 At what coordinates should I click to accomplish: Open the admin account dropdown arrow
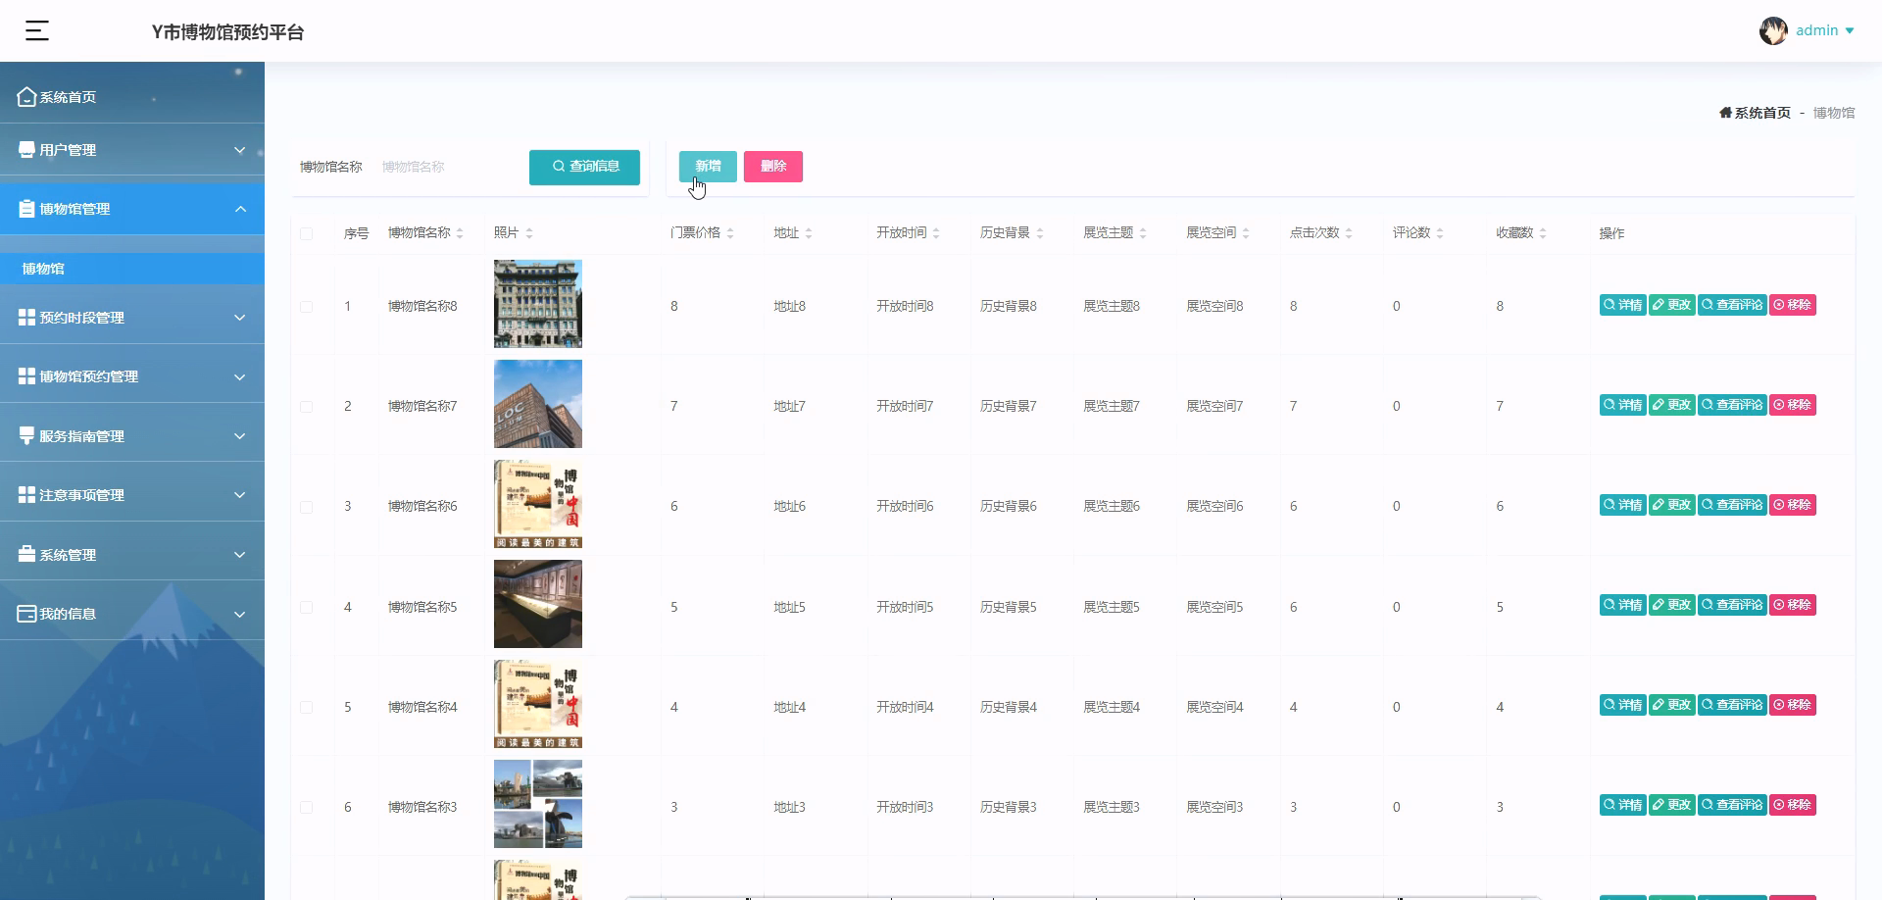pyautogui.click(x=1850, y=31)
